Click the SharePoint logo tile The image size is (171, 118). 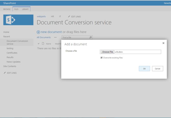(18, 20)
